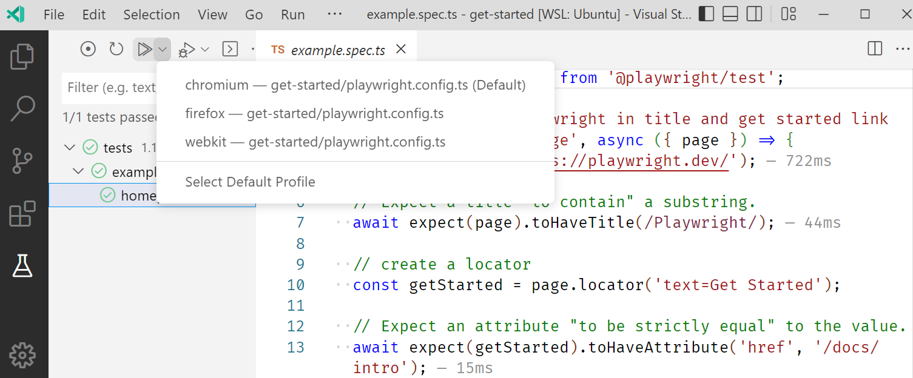The height and width of the screenshot is (378, 913).
Task: Toggle the secondary side bar layout icon
Action: [754, 14]
